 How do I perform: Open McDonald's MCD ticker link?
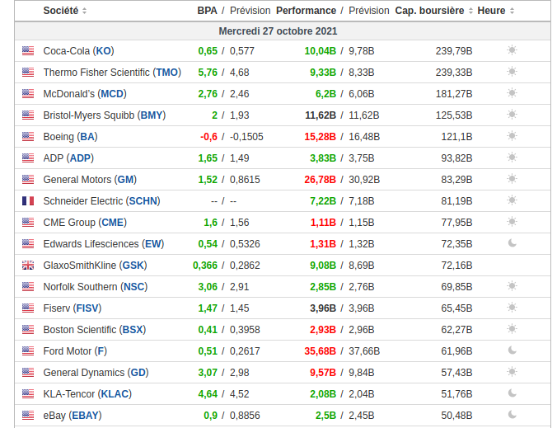(x=113, y=94)
